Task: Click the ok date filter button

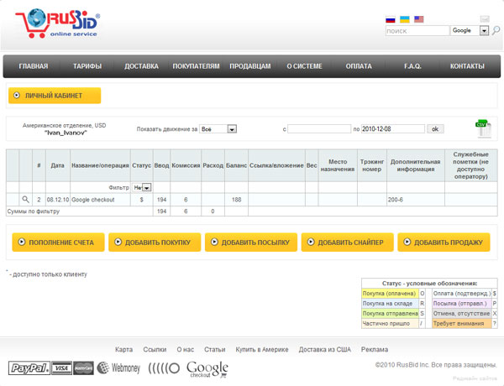Action: [x=435, y=129]
